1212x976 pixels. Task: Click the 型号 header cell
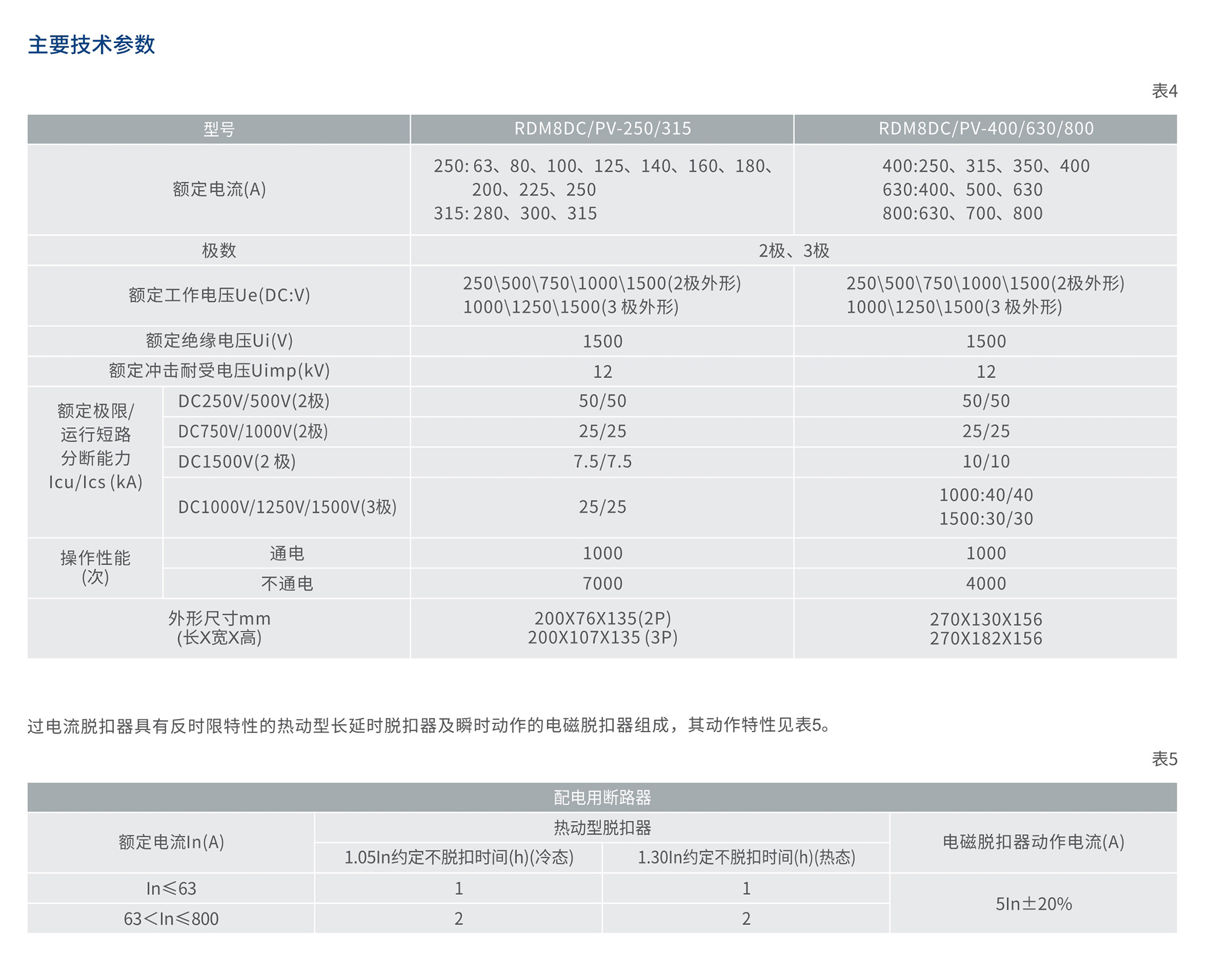coord(218,128)
